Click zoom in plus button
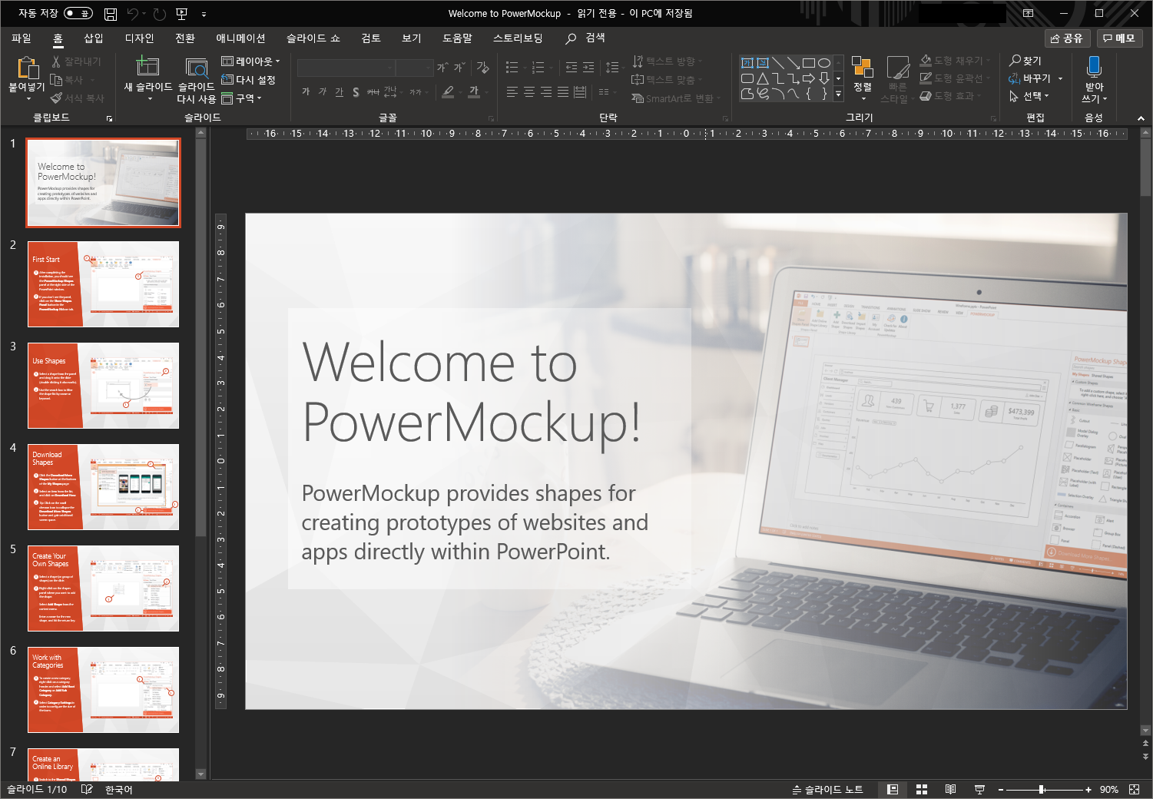1153x799 pixels. click(x=1088, y=789)
